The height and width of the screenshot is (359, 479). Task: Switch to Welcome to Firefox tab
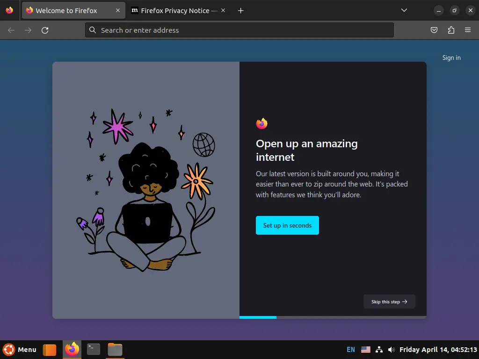pyautogui.click(x=73, y=10)
